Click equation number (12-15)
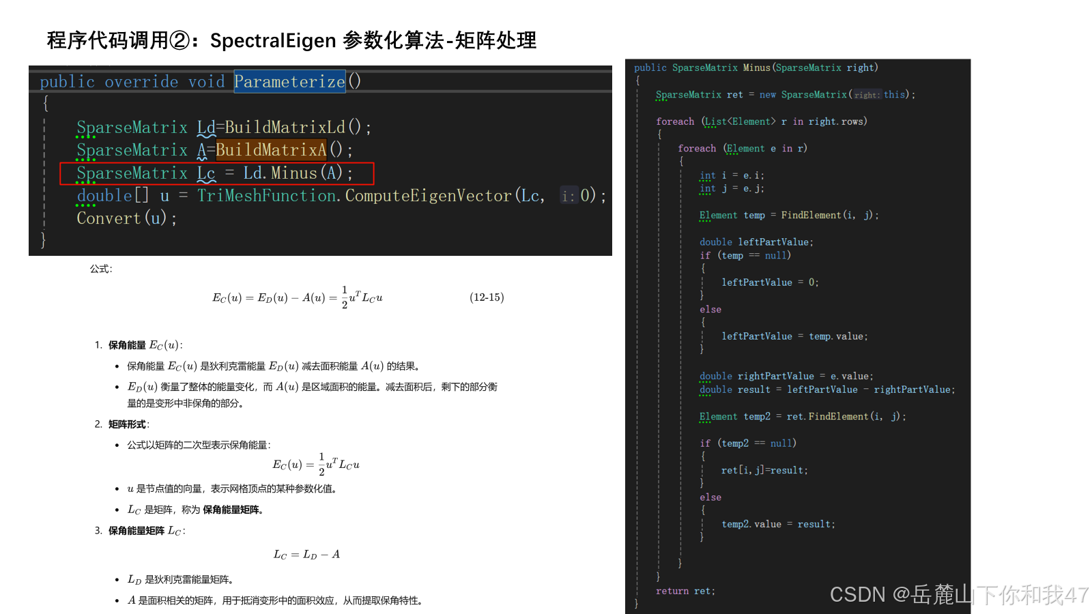Screen dimensions: 1092x614 (487, 297)
